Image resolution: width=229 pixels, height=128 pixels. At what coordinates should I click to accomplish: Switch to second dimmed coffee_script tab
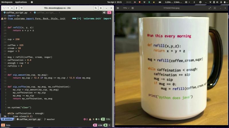coord(46,13)
